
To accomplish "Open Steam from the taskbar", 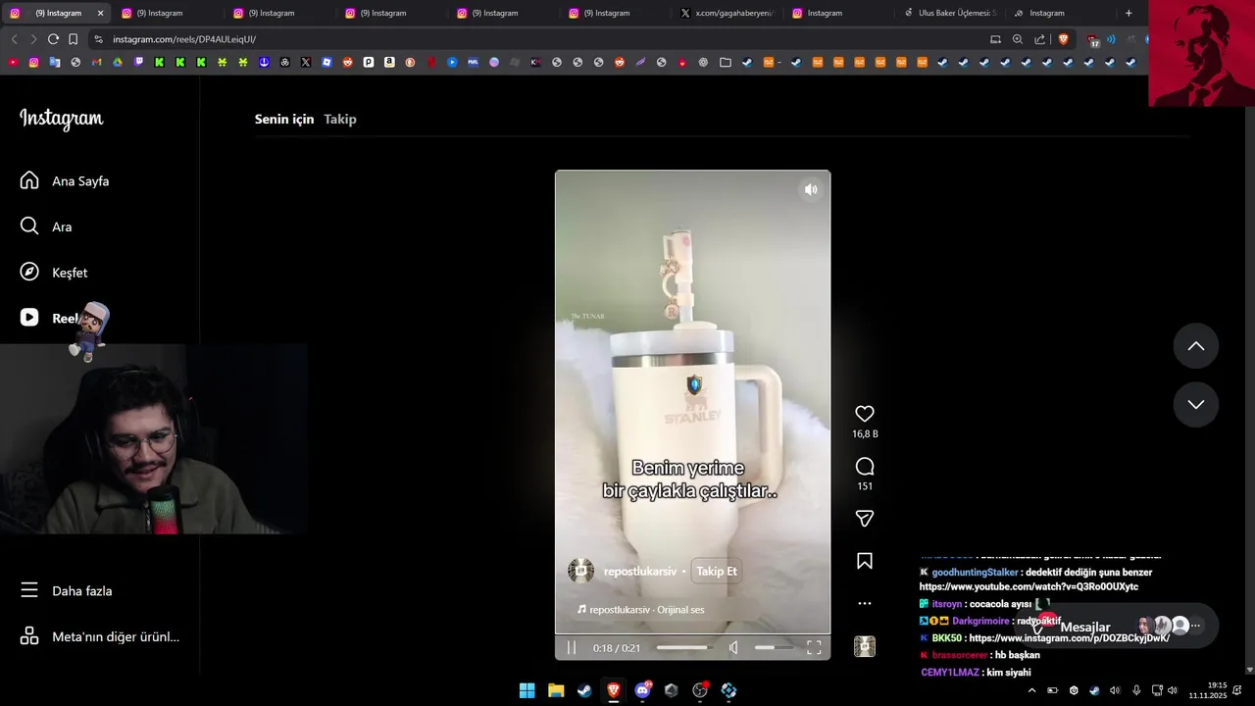I will click(x=584, y=690).
